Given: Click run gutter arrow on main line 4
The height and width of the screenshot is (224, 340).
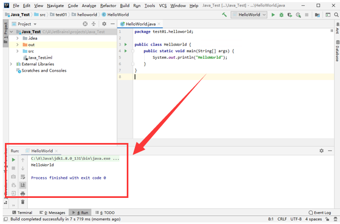Looking at the screenshot, I should click(126, 51).
